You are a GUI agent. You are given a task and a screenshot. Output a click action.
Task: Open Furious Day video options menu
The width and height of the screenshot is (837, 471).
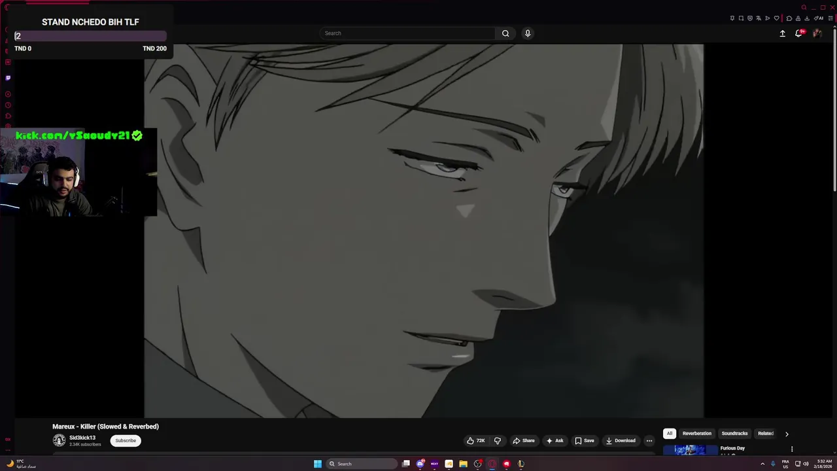(792, 449)
